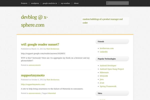
Task: Click the Popular Technologies widget heading
Action: [112, 59]
